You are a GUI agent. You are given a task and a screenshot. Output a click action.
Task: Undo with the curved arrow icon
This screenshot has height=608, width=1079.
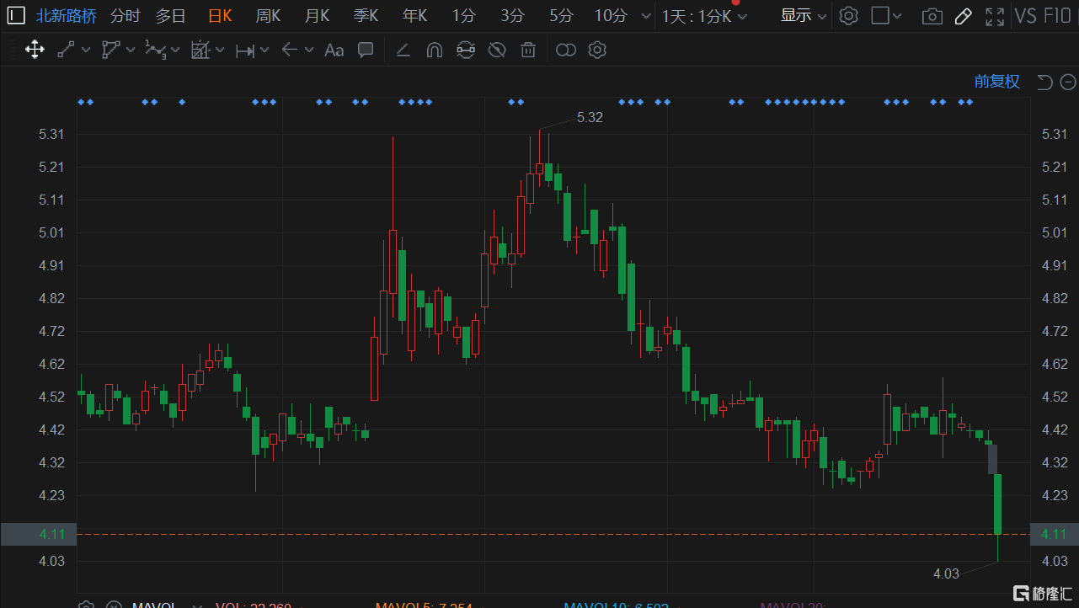point(1044,82)
